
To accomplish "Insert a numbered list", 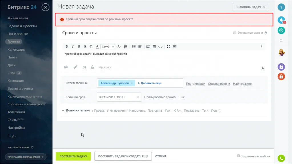I will point(126,46).
